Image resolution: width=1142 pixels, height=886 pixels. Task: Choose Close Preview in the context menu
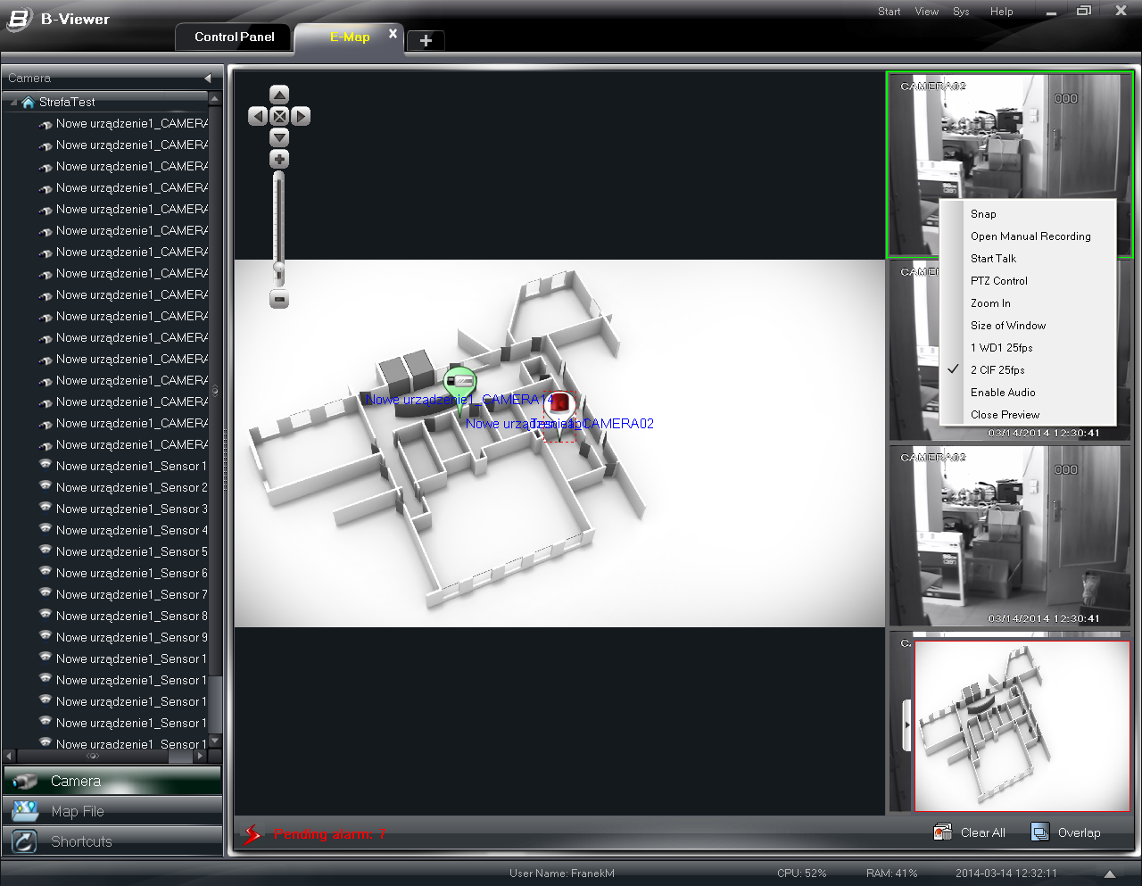pos(1005,415)
